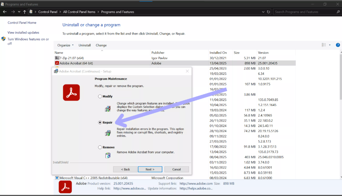Click the large Acrobat logo in setup dialog
The image size is (342, 196).
[x=71, y=92]
